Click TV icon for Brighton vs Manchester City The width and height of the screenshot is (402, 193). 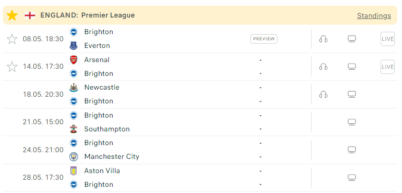click(x=352, y=150)
